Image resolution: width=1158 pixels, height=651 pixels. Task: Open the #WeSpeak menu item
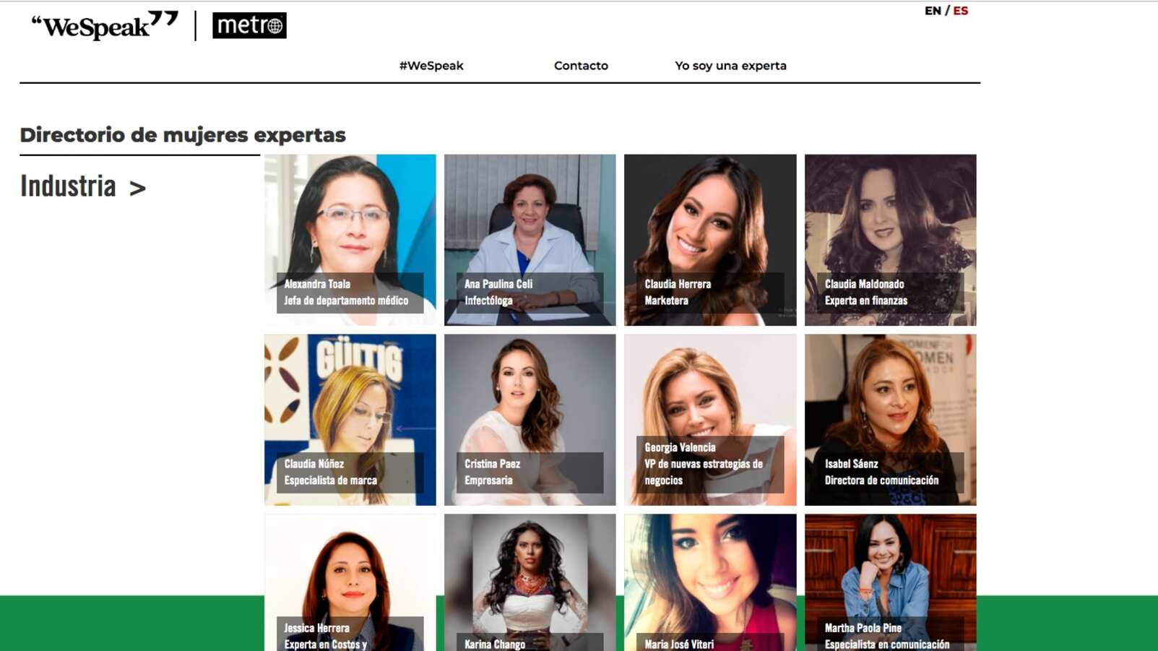[431, 66]
